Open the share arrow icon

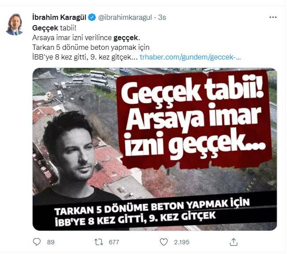234,242
